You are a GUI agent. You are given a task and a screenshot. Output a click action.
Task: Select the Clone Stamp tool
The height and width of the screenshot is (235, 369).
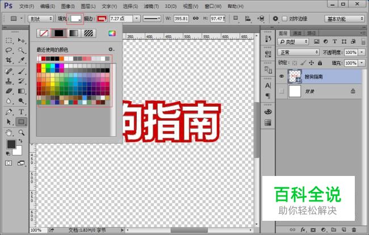[x=9, y=81]
